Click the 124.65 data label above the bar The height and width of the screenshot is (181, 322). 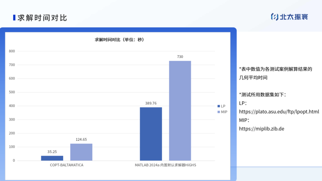point(81,139)
